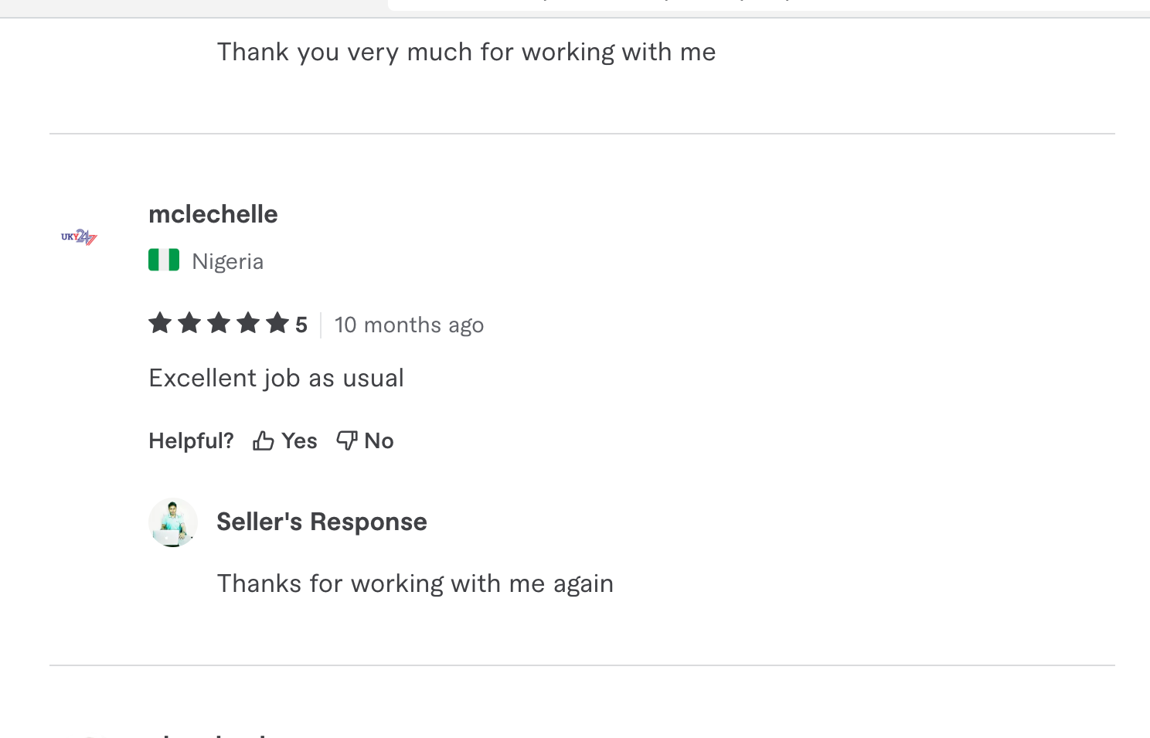Click the second star of the rating
The image size is (1150, 738).
click(x=189, y=323)
